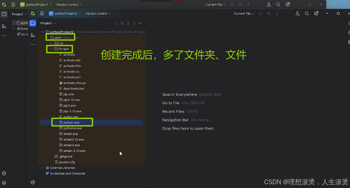350x188 pixels.
Task: Open main menu in pythonProject2 window
Action: (42, 14)
